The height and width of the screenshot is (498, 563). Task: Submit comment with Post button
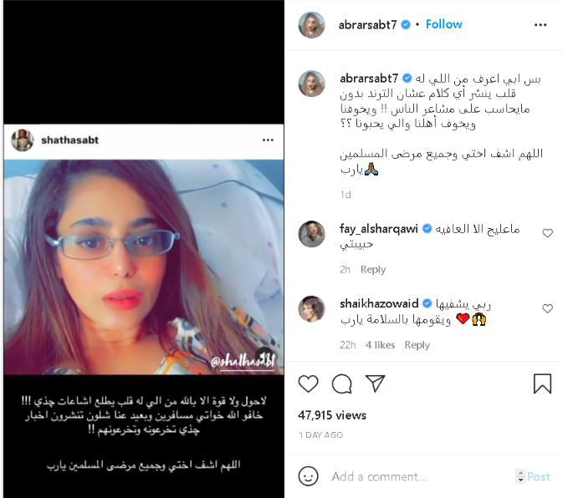click(538, 476)
